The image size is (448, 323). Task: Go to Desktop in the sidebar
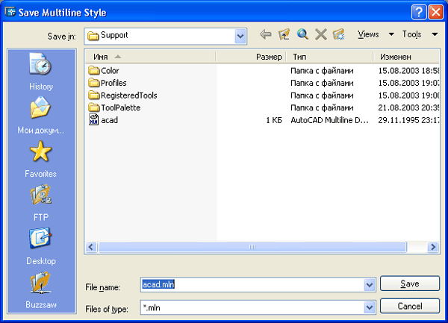[41, 247]
